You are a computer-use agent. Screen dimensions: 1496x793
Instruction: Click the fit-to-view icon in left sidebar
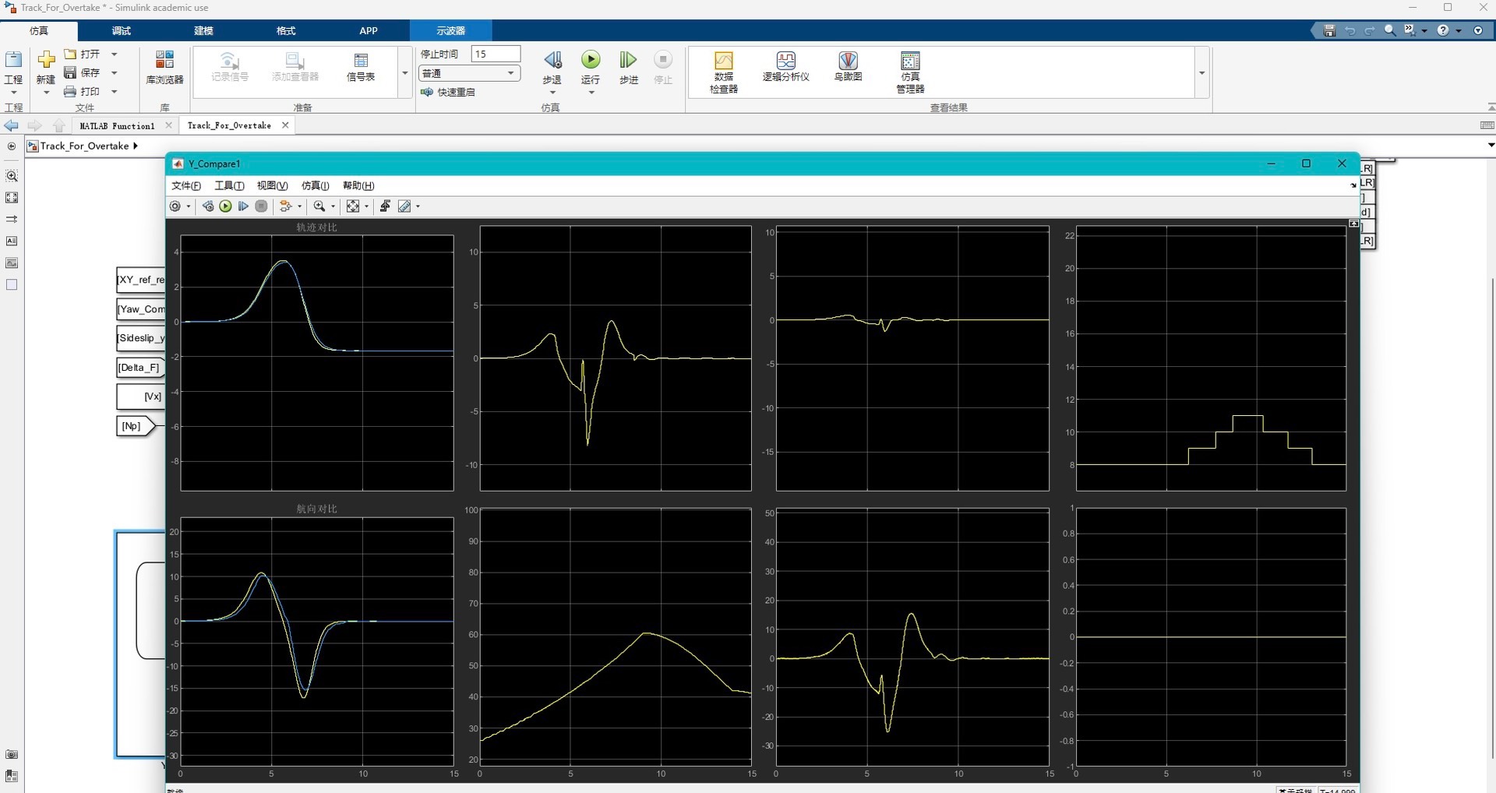pos(12,197)
